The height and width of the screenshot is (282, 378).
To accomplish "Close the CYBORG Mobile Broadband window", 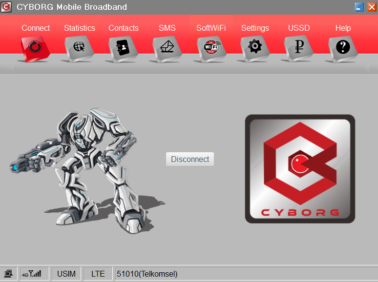I will 372,7.
